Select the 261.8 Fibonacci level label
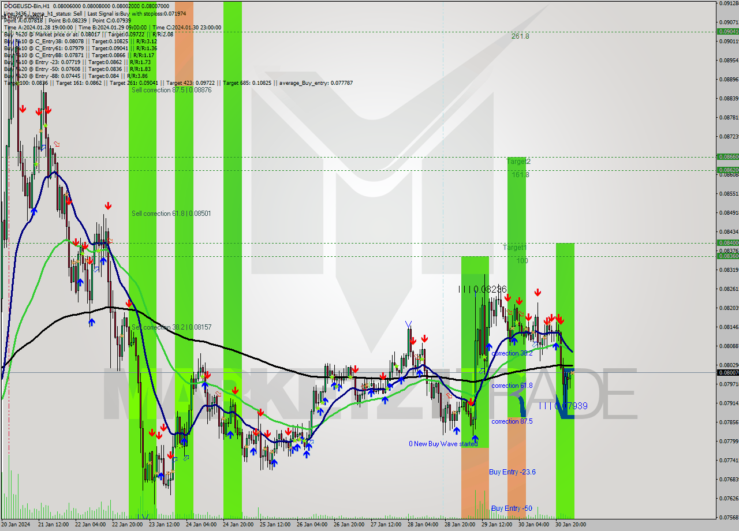739x531 pixels. (520, 36)
